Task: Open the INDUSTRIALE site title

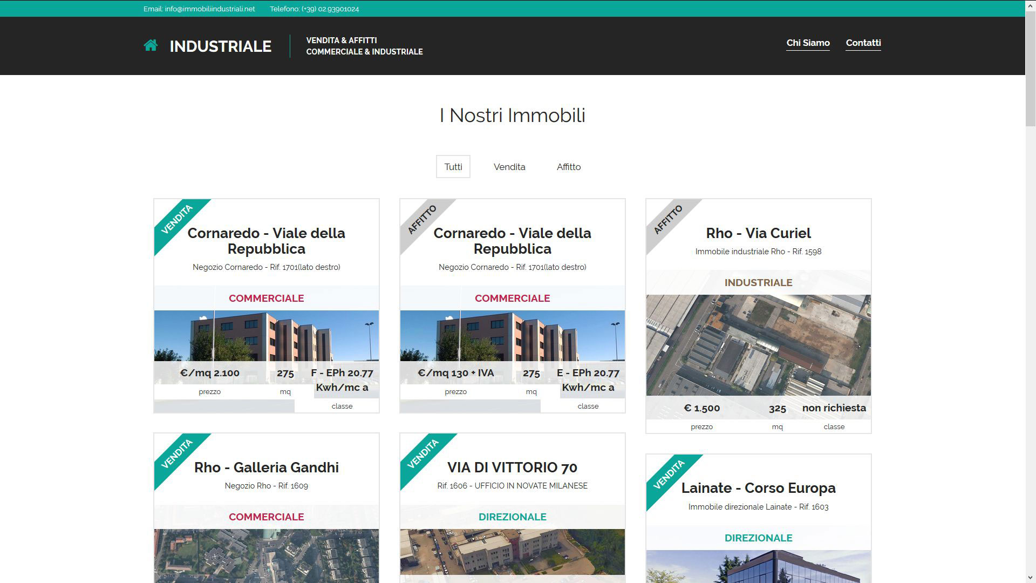Action: 220,46
